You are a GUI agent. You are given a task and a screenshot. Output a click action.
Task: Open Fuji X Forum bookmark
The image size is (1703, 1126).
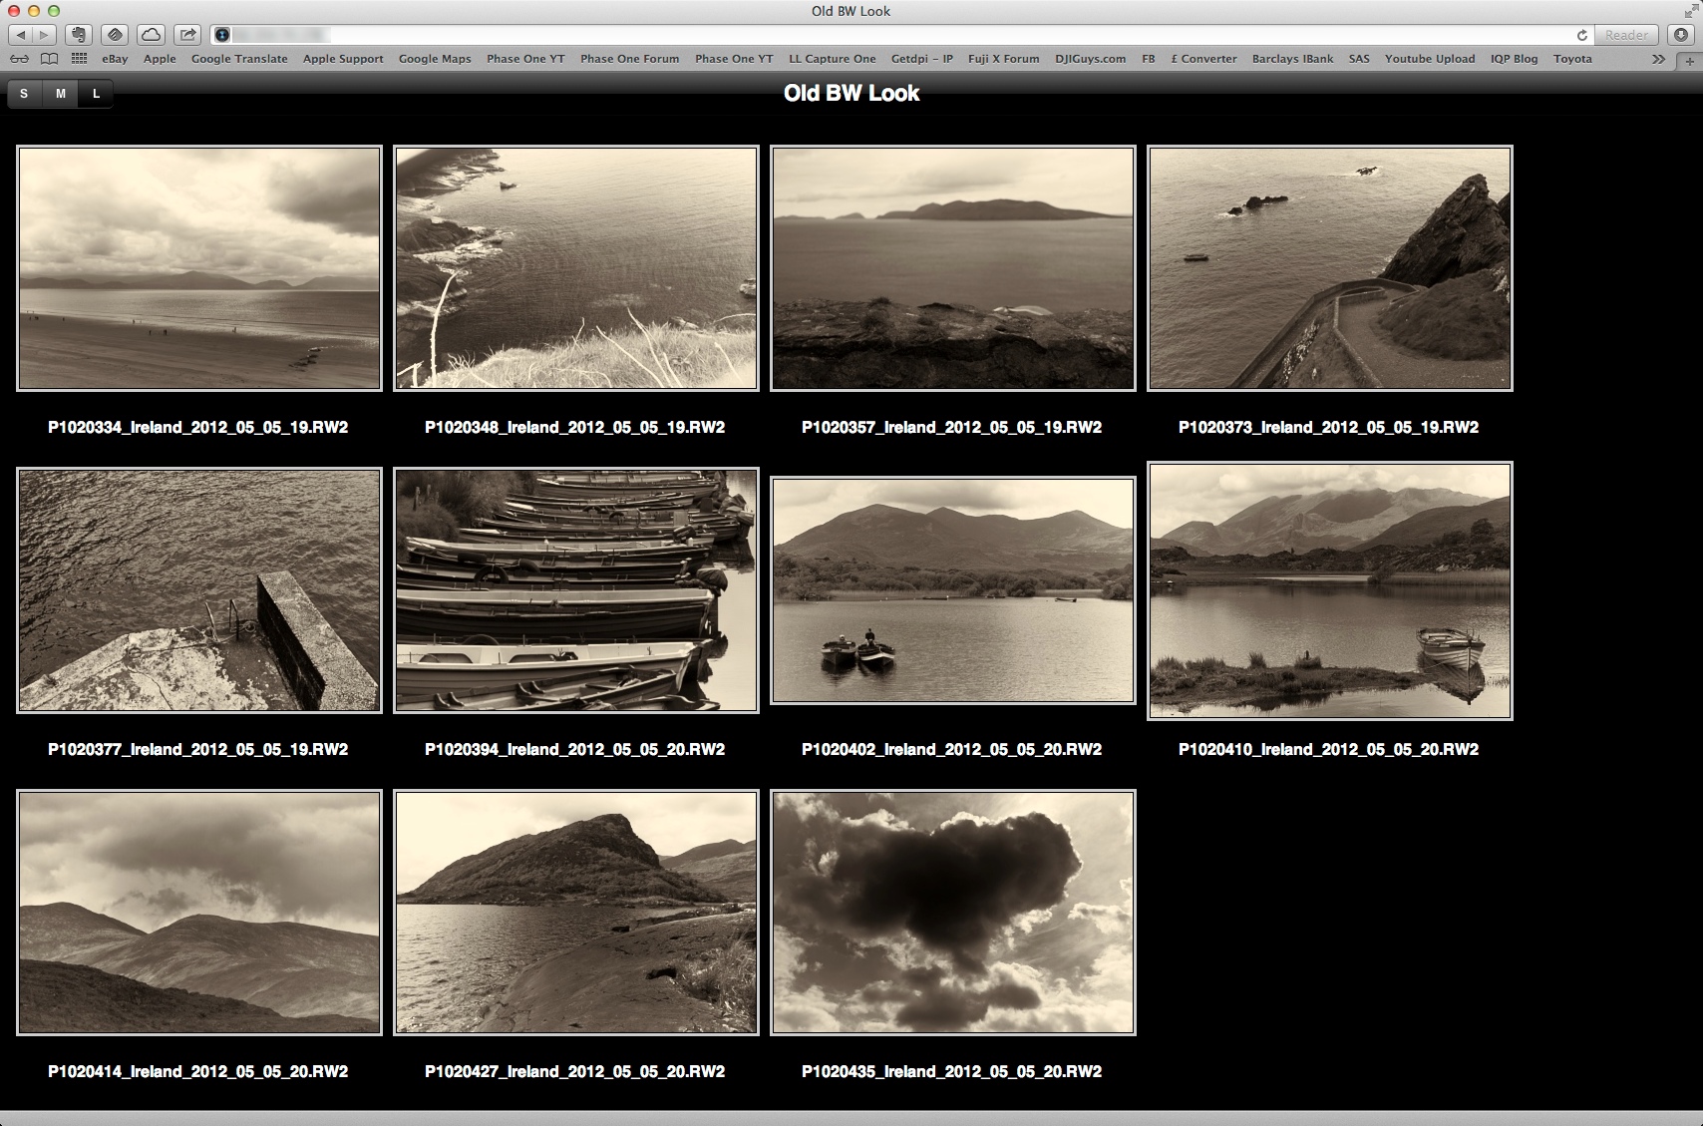point(1003,59)
